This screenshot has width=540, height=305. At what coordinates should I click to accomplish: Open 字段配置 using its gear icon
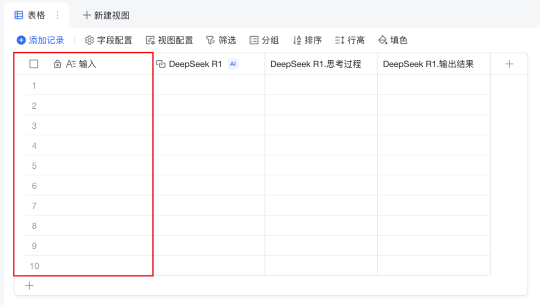click(89, 41)
